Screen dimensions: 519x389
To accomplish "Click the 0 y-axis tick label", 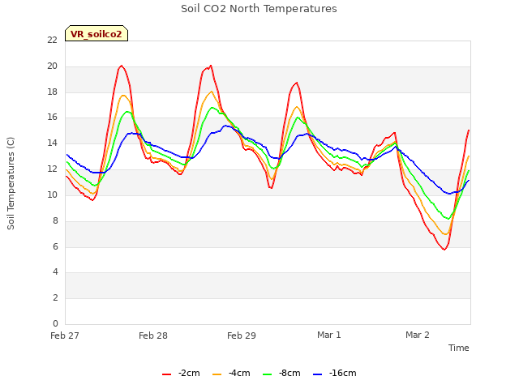I will [x=55, y=323].
